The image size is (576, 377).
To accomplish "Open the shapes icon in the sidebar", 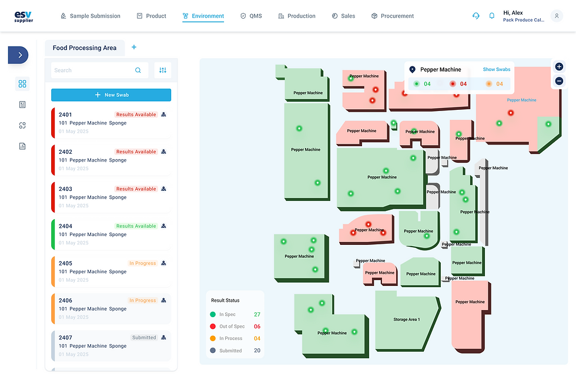I will coord(22,125).
